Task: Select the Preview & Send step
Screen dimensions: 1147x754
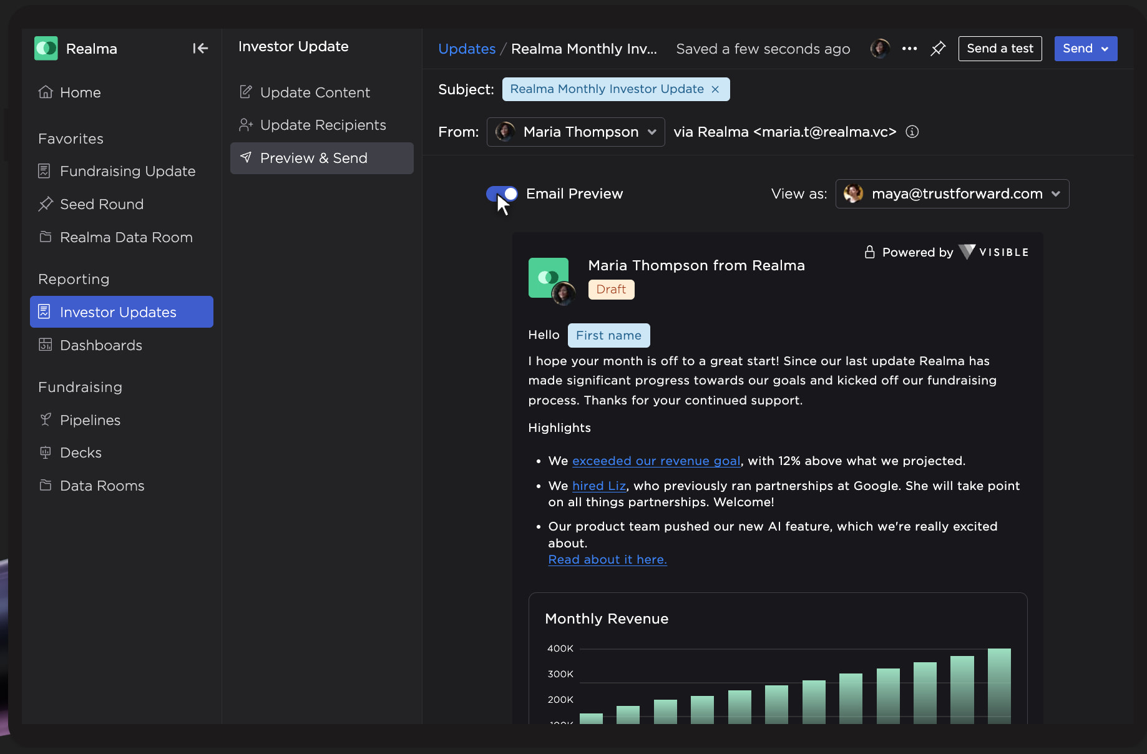Action: [322, 158]
